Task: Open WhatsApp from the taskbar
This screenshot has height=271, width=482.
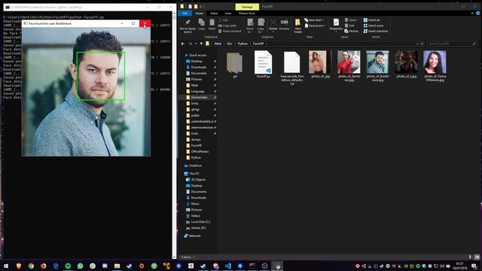Action: [x=81, y=266]
